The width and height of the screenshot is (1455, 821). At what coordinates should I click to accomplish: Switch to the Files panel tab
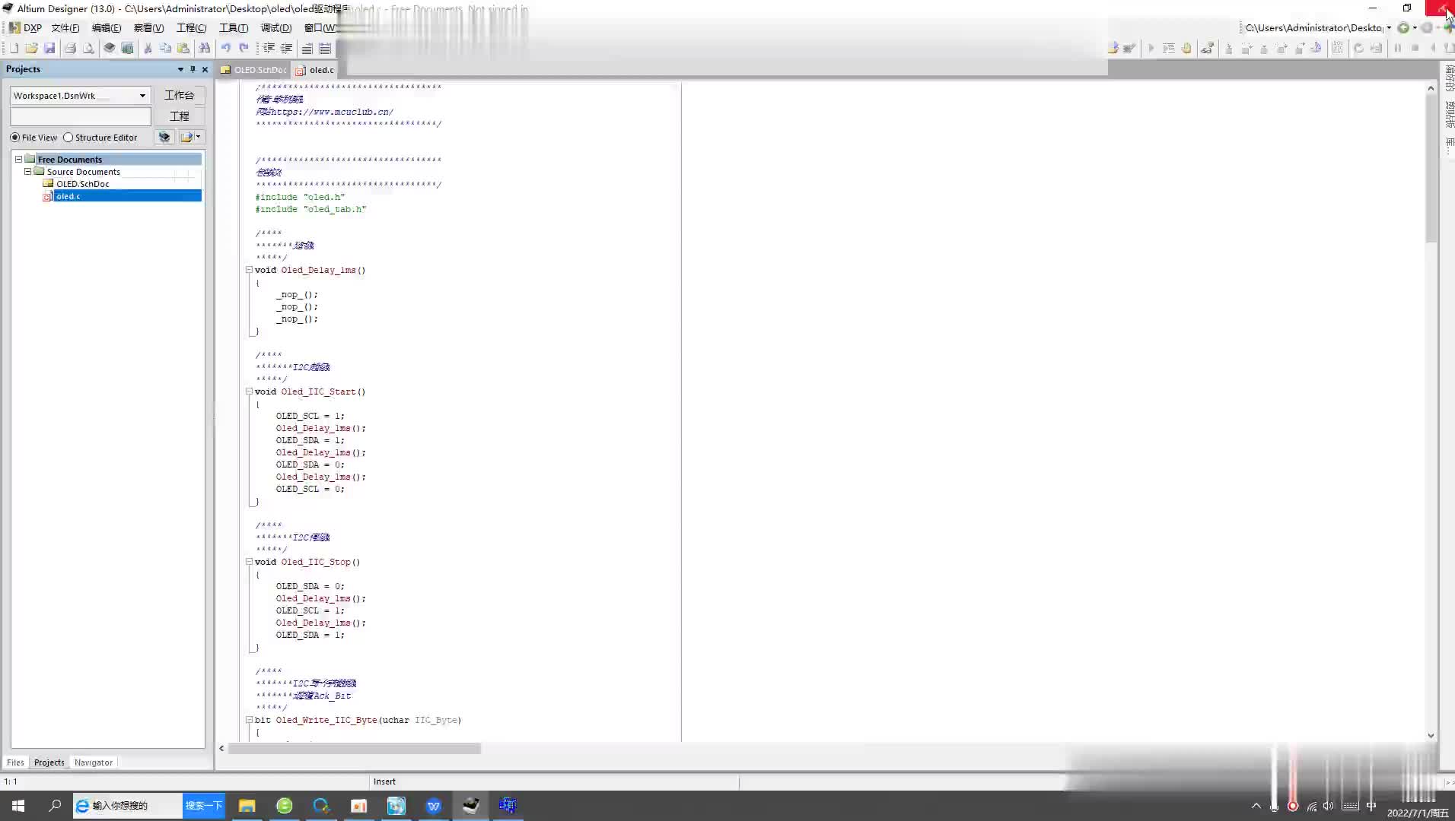coord(15,762)
